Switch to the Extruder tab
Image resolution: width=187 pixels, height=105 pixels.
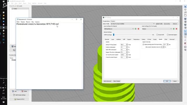[107, 39]
